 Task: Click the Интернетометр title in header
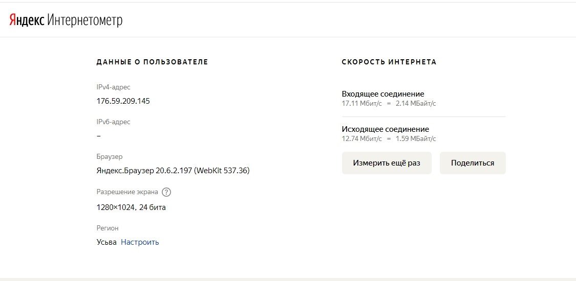point(85,20)
